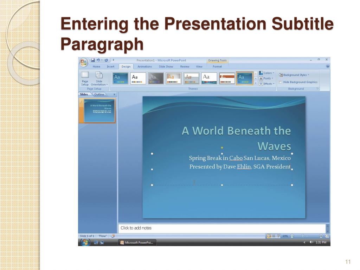
Task: Click Microsoft PowerPoint taskbar button
Action: (137, 243)
